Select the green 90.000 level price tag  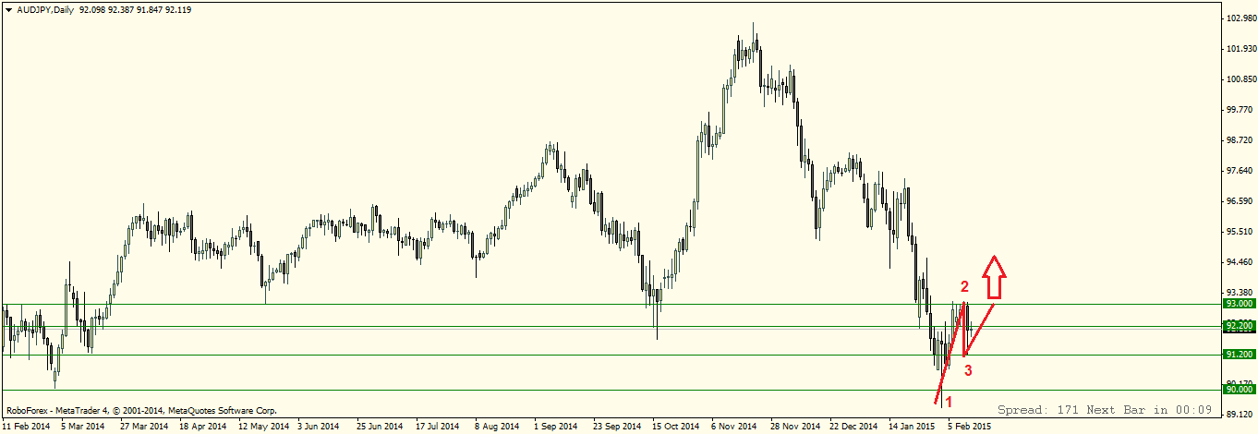point(1239,390)
